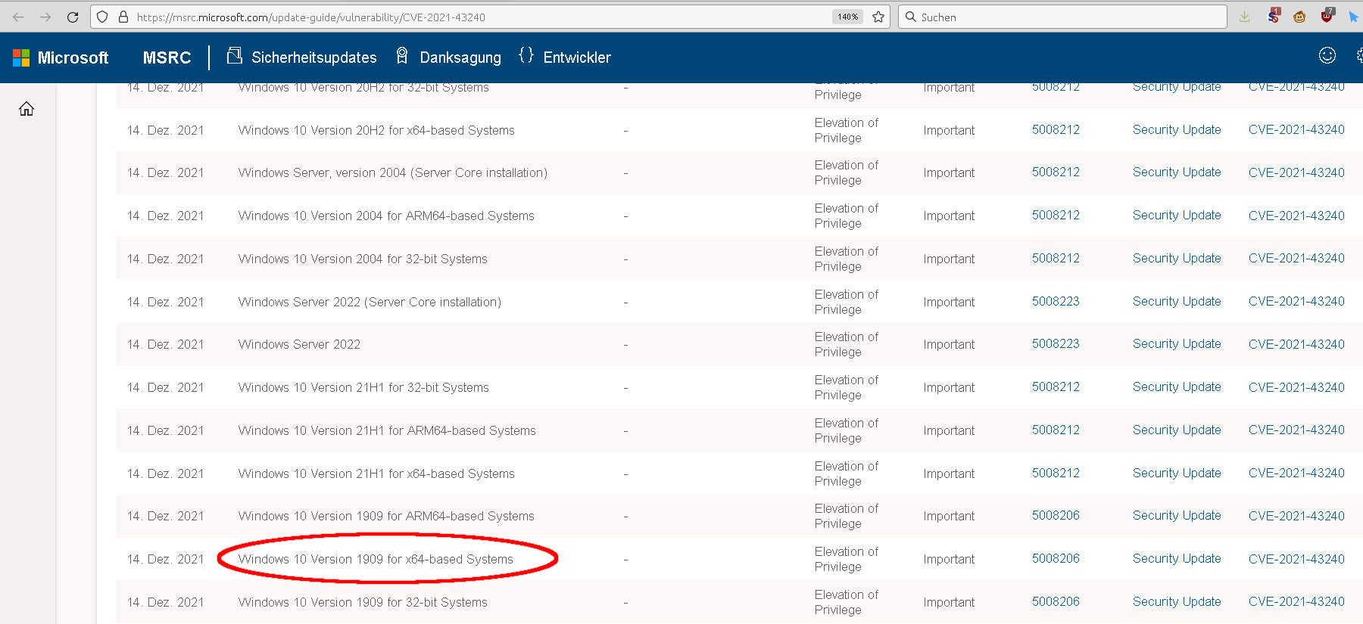Open the Danksagung menu item
This screenshot has width=1363, height=624.
click(x=460, y=57)
